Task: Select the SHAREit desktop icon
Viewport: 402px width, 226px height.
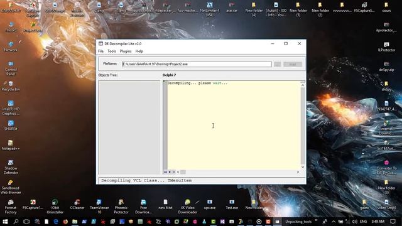Action: coord(11,126)
